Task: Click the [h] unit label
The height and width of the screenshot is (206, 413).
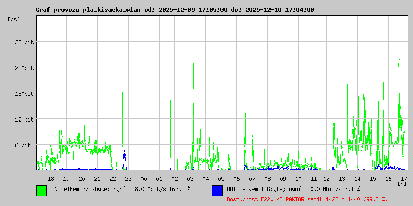Action: click(402, 184)
